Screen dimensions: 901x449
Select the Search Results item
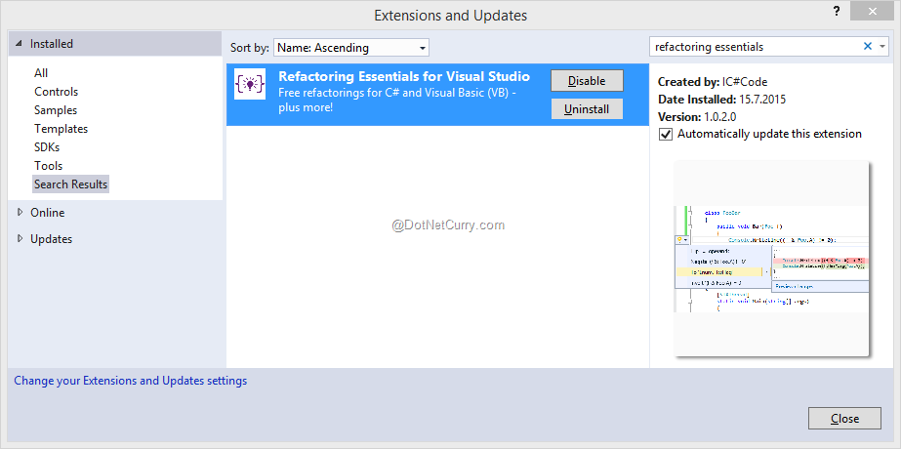70,184
